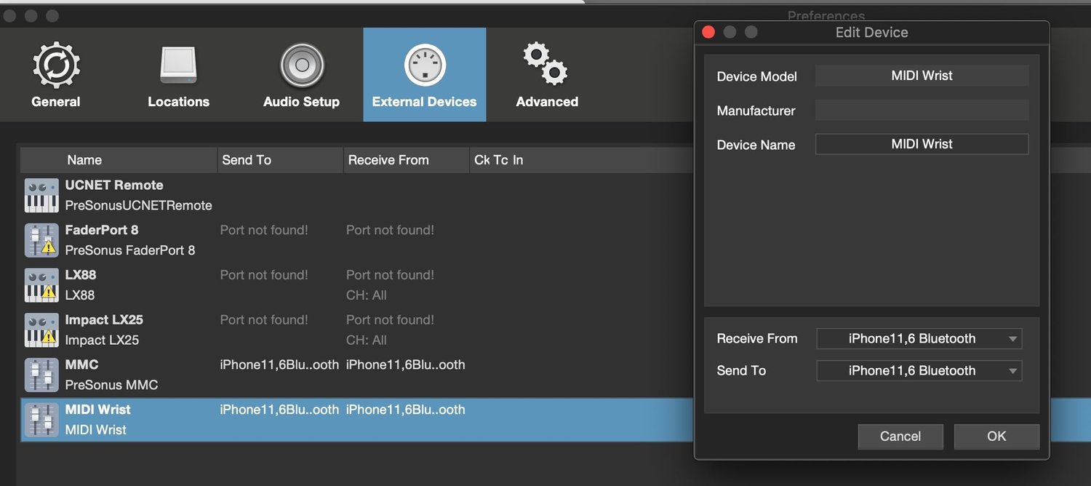Click the Manufacturer input field
The width and height of the screenshot is (1091, 486).
(x=922, y=110)
